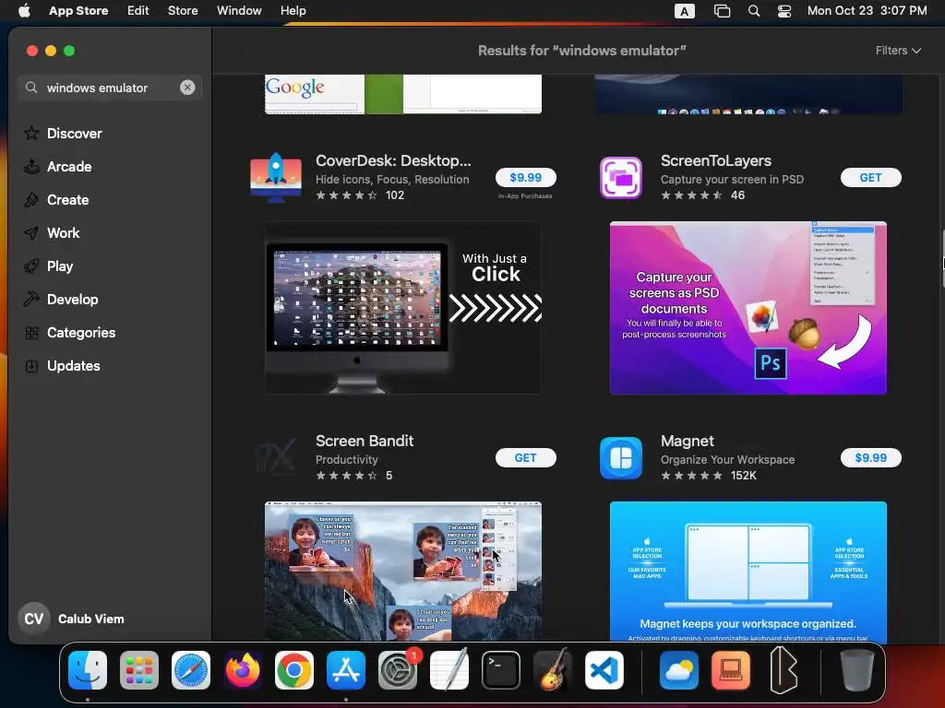
Task: Open Finder from the Dock
Action: pos(88,670)
